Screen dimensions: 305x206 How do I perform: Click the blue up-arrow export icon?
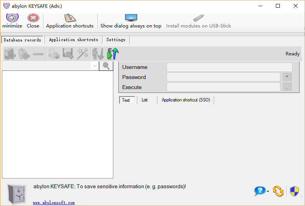(x=113, y=54)
